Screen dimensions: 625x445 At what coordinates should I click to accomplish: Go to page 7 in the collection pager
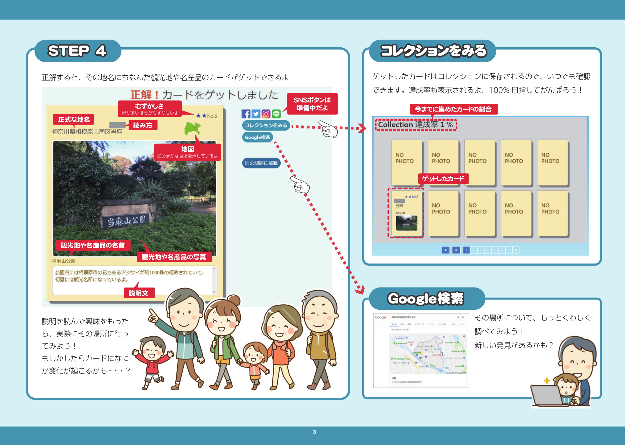pos(509,250)
